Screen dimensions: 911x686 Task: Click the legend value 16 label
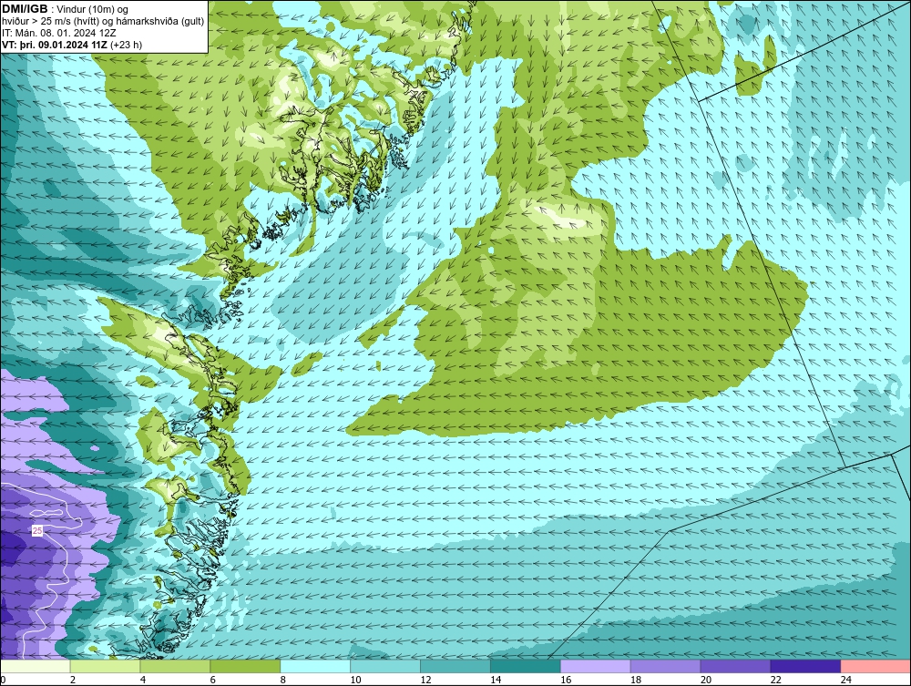point(566,680)
